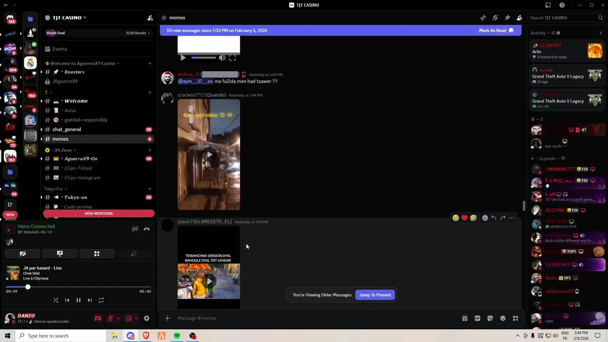The width and height of the screenshot is (608, 342).
Task: Open emoji picker in message bar
Action: pos(503,318)
